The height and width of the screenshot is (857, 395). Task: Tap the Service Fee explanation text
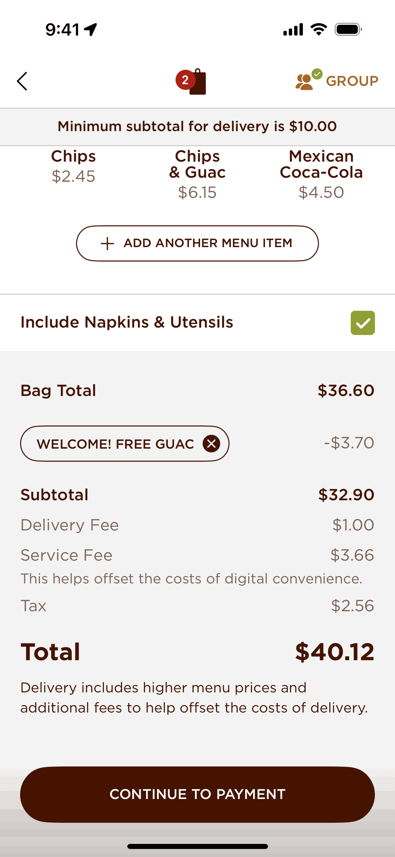pos(191,579)
